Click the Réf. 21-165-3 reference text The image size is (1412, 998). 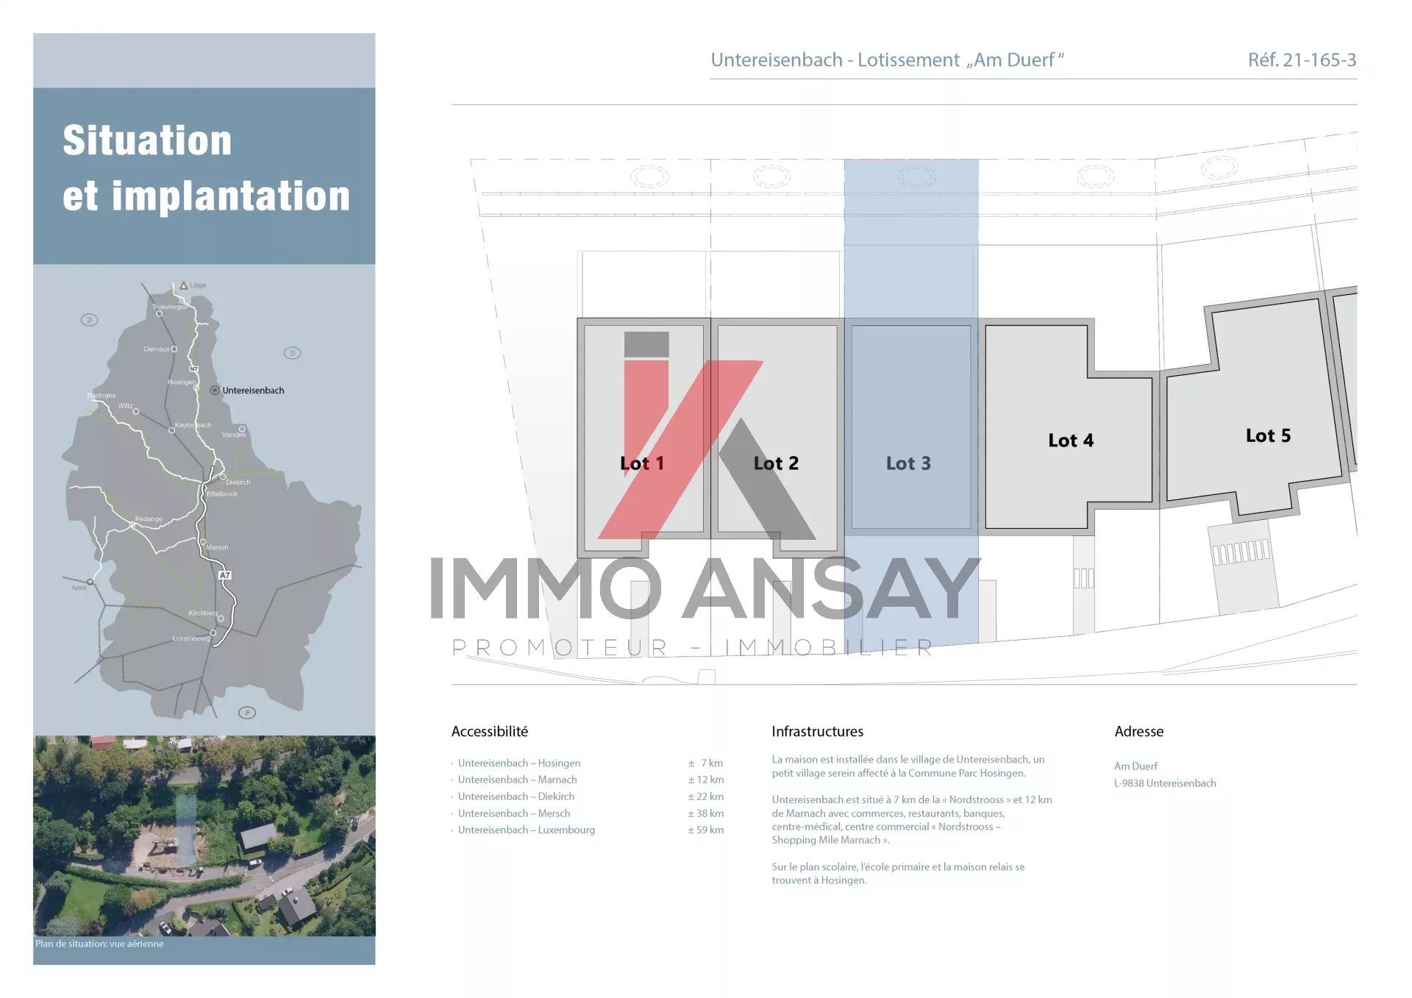[x=1301, y=60]
